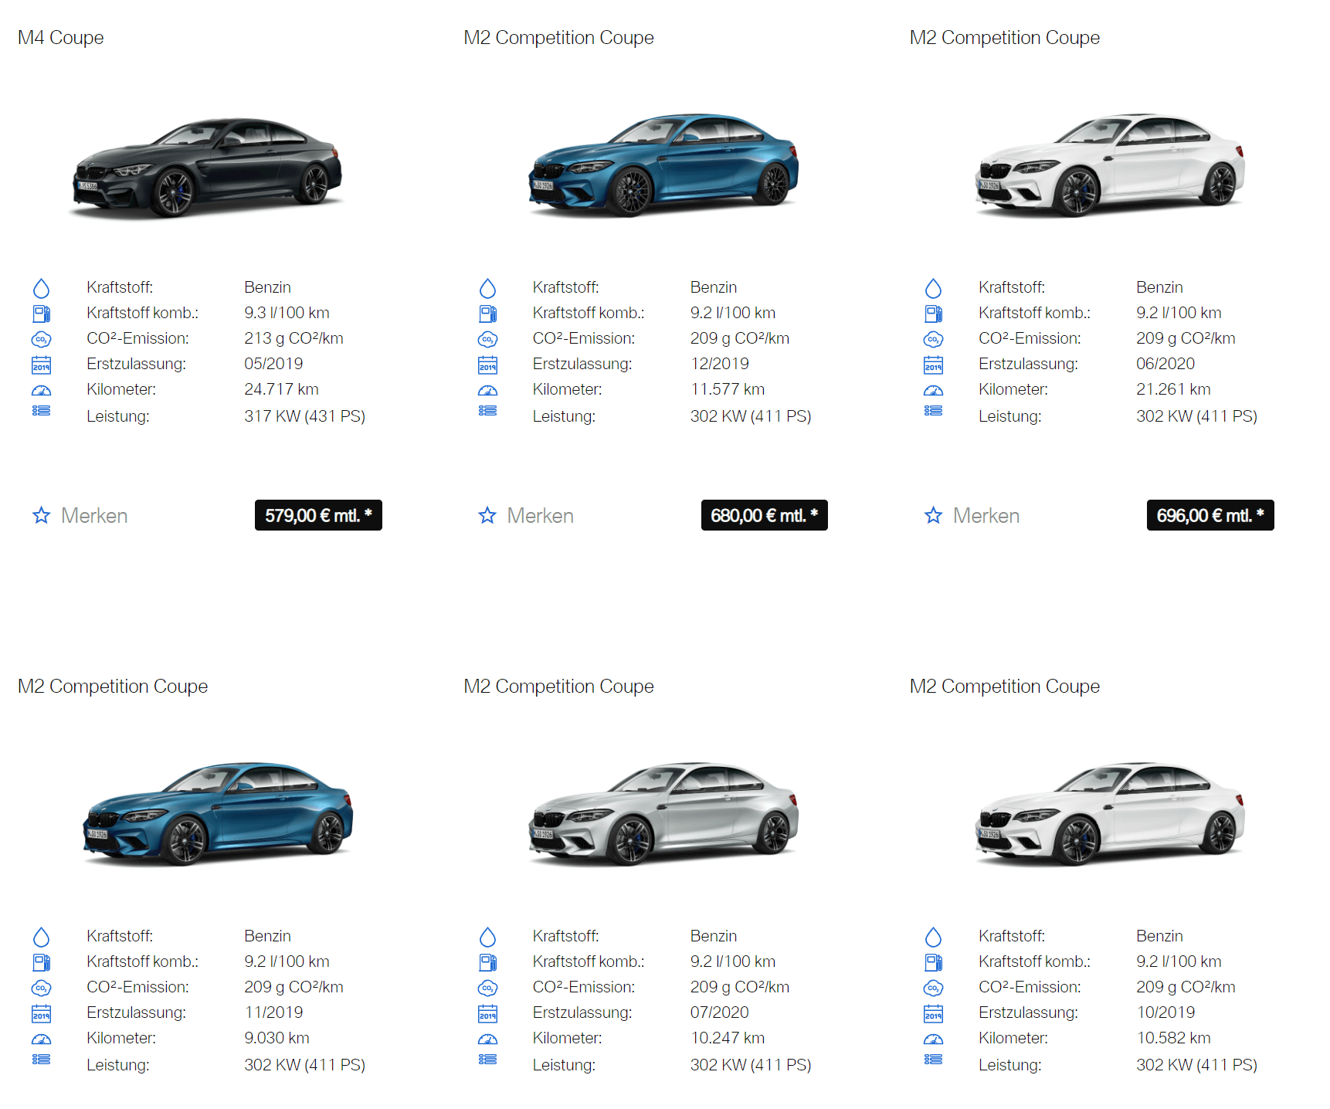Select the registration date '12/2019'

[x=720, y=364]
